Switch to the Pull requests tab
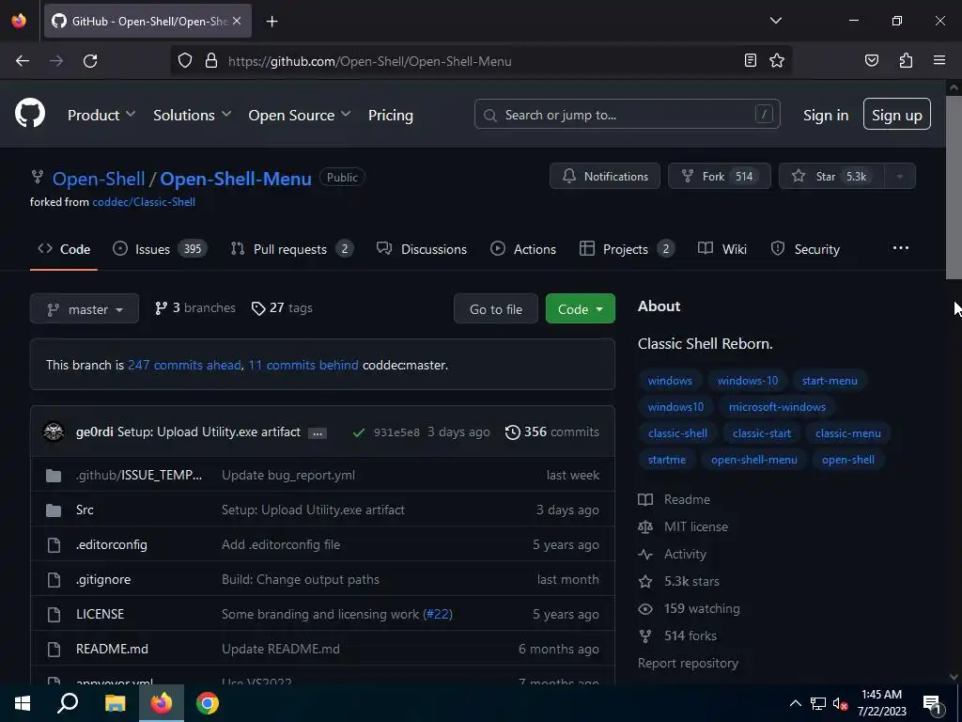Screen dimensions: 962x722 [x=292, y=249]
